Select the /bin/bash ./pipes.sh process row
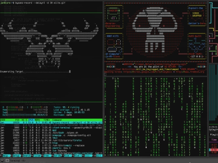The width and height of the screenshot is (218, 163). [51, 133]
